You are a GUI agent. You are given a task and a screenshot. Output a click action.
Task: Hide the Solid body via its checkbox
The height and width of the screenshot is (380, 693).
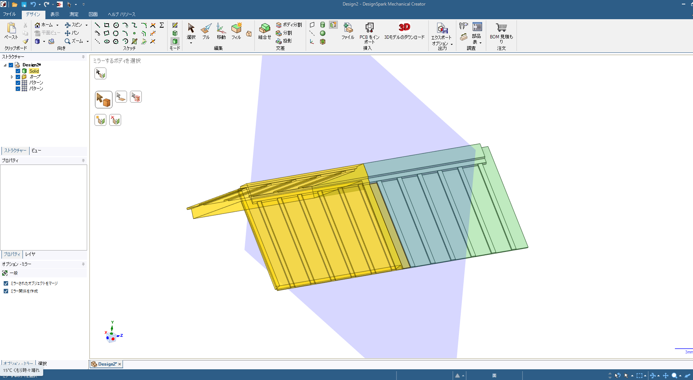pos(18,71)
